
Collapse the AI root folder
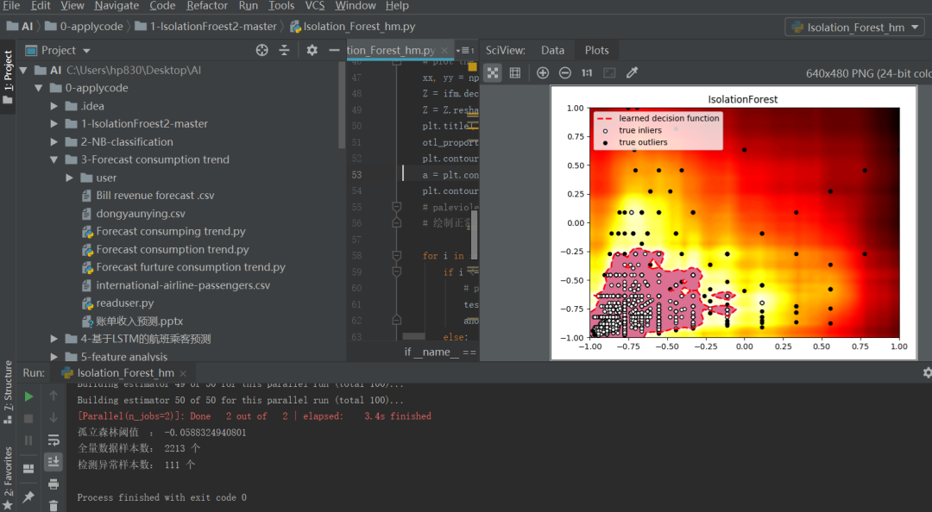tap(23, 70)
